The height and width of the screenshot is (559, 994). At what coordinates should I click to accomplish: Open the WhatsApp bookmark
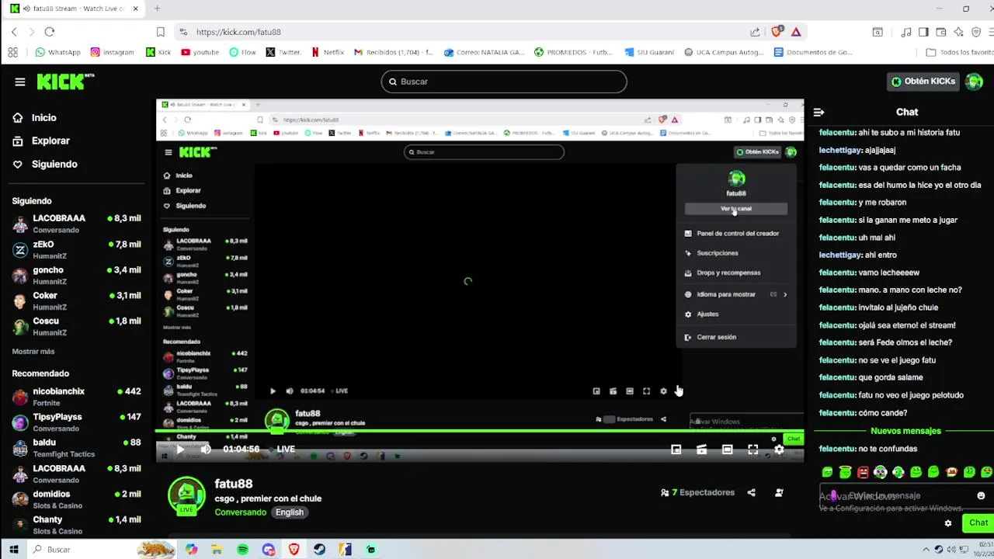click(57, 52)
